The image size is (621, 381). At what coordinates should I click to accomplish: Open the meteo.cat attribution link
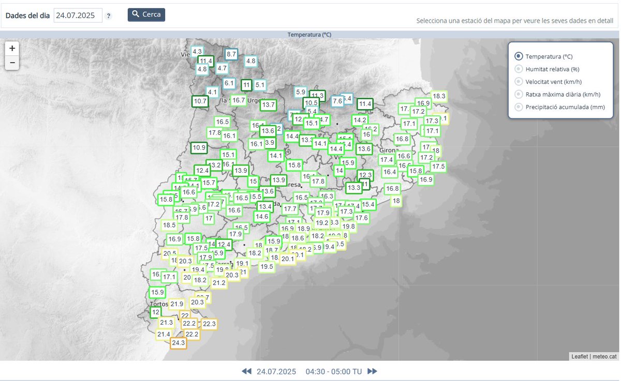click(x=604, y=356)
